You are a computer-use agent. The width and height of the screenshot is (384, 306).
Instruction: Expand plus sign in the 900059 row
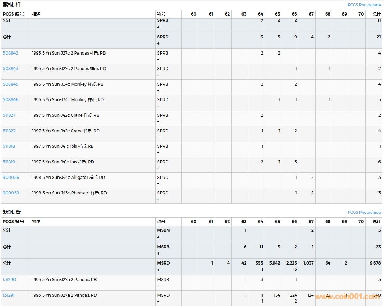[158, 199]
